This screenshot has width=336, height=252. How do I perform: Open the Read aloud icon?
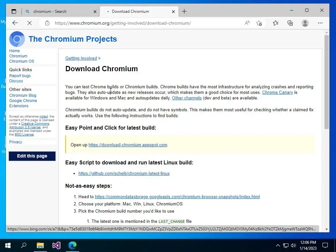pos(247,23)
